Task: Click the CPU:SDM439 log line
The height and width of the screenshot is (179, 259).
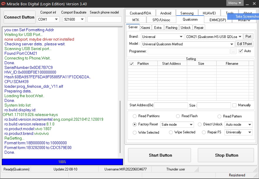Action: point(16,82)
